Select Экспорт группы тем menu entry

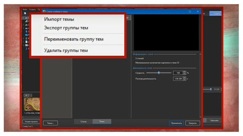click(x=66, y=28)
